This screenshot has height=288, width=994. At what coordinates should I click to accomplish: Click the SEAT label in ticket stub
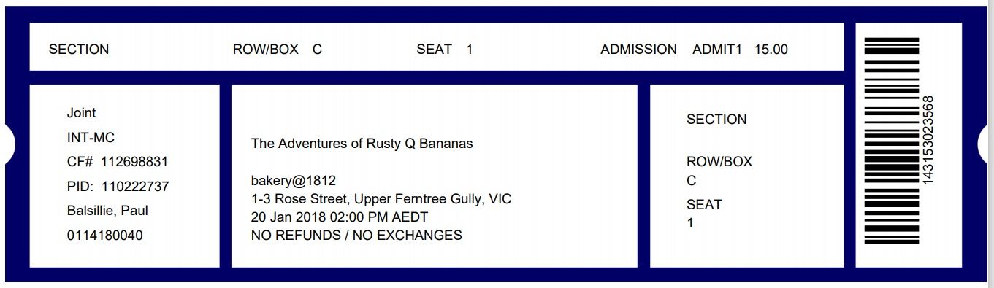(x=704, y=205)
